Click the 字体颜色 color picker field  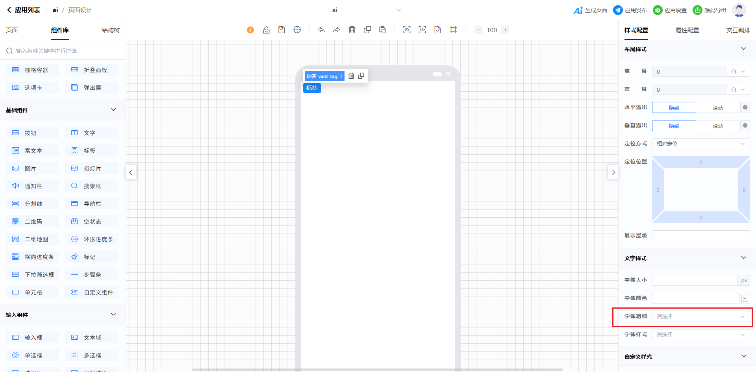coord(694,298)
